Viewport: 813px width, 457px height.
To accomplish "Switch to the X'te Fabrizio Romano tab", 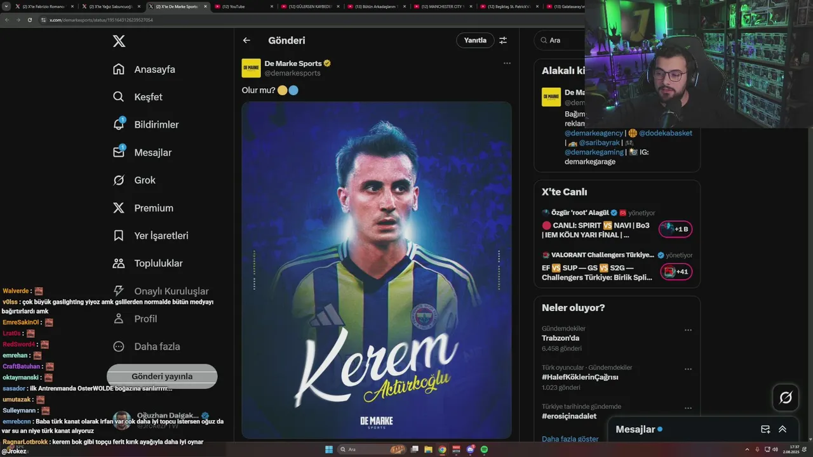I will (44, 6).
